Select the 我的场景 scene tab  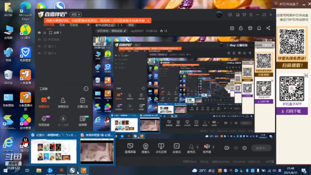49,25
